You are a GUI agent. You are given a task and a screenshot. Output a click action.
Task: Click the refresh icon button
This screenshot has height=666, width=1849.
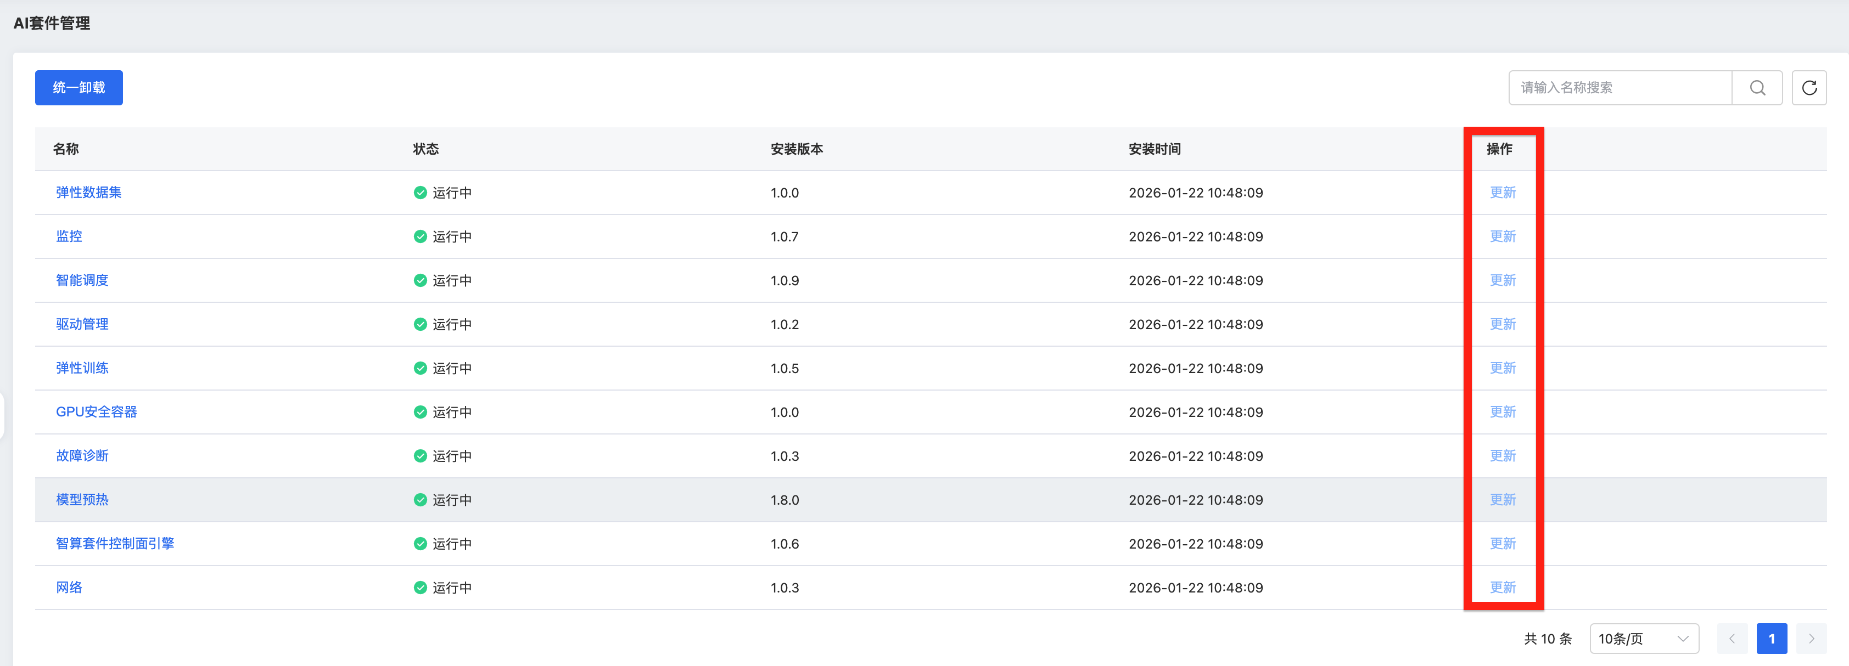tap(1808, 87)
